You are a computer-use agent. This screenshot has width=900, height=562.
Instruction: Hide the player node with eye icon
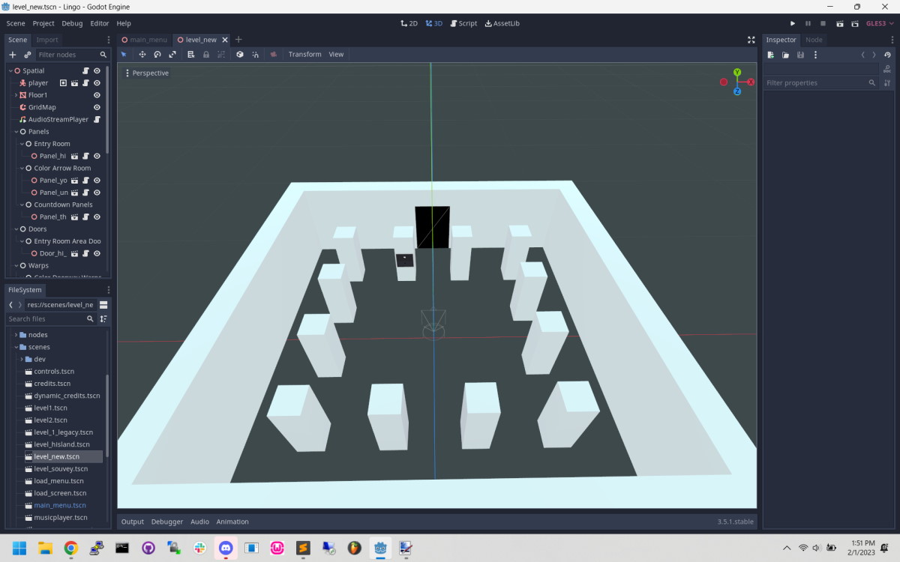click(97, 83)
